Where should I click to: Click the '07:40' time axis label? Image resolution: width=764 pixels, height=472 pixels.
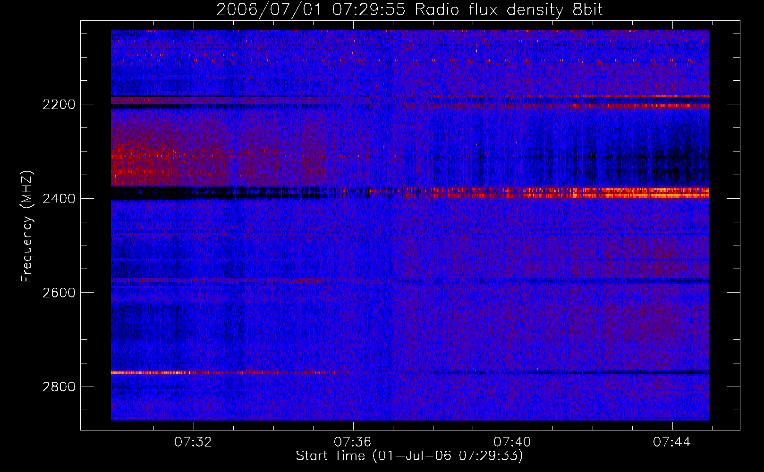tap(512, 442)
